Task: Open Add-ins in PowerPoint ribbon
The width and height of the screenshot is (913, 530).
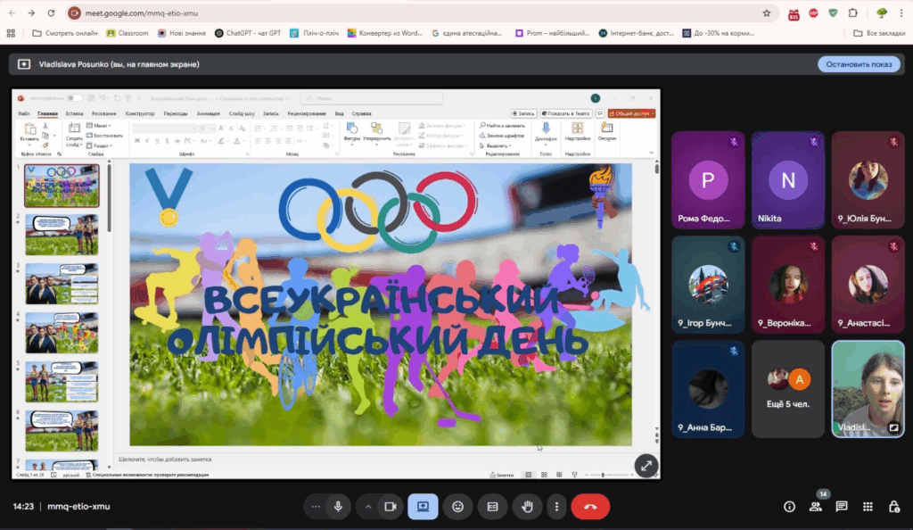Action: click(x=578, y=132)
